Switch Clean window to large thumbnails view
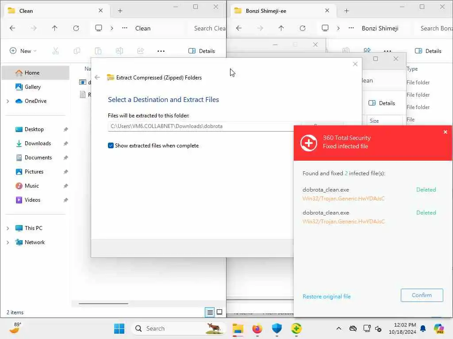453x339 pixels. click(x=219, y=312)
